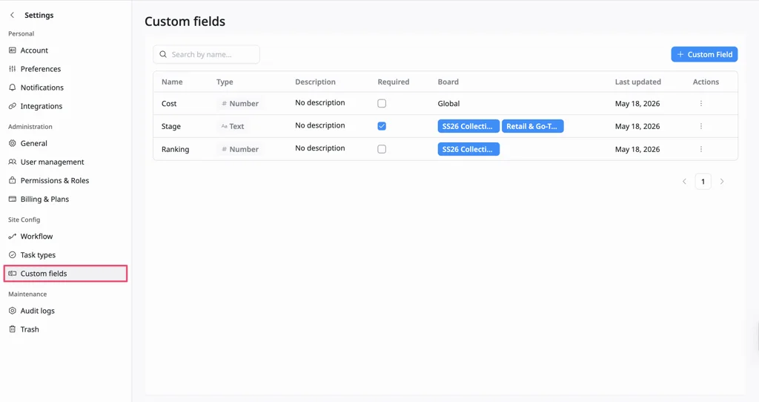
Task: Click SS26 Collecti... tag in Stage row
Action: point(468,126)
